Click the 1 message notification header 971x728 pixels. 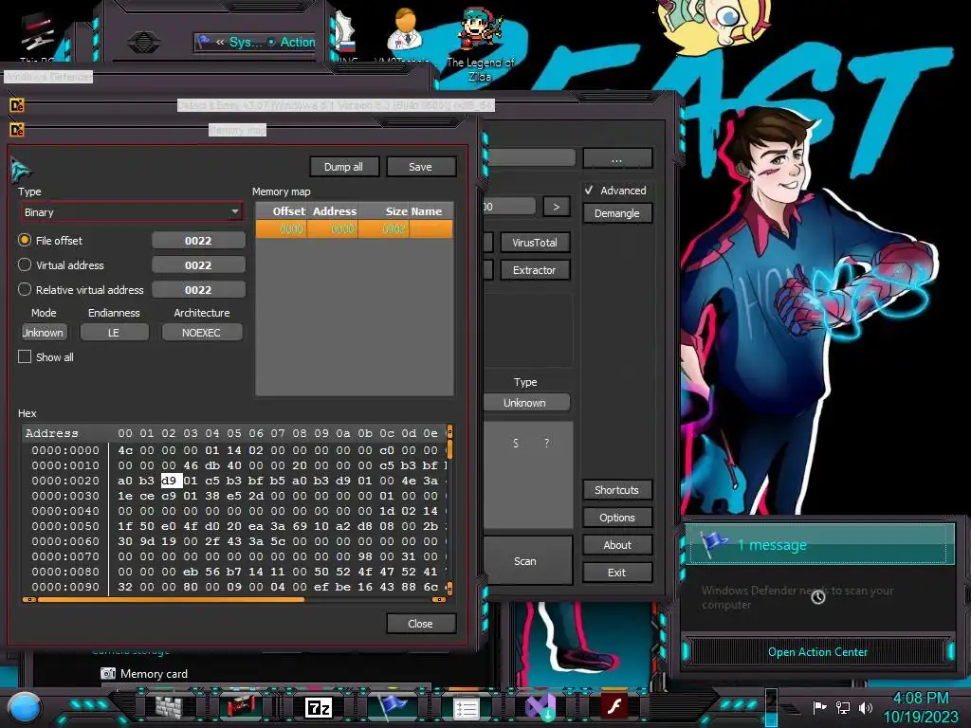[818, 544]
